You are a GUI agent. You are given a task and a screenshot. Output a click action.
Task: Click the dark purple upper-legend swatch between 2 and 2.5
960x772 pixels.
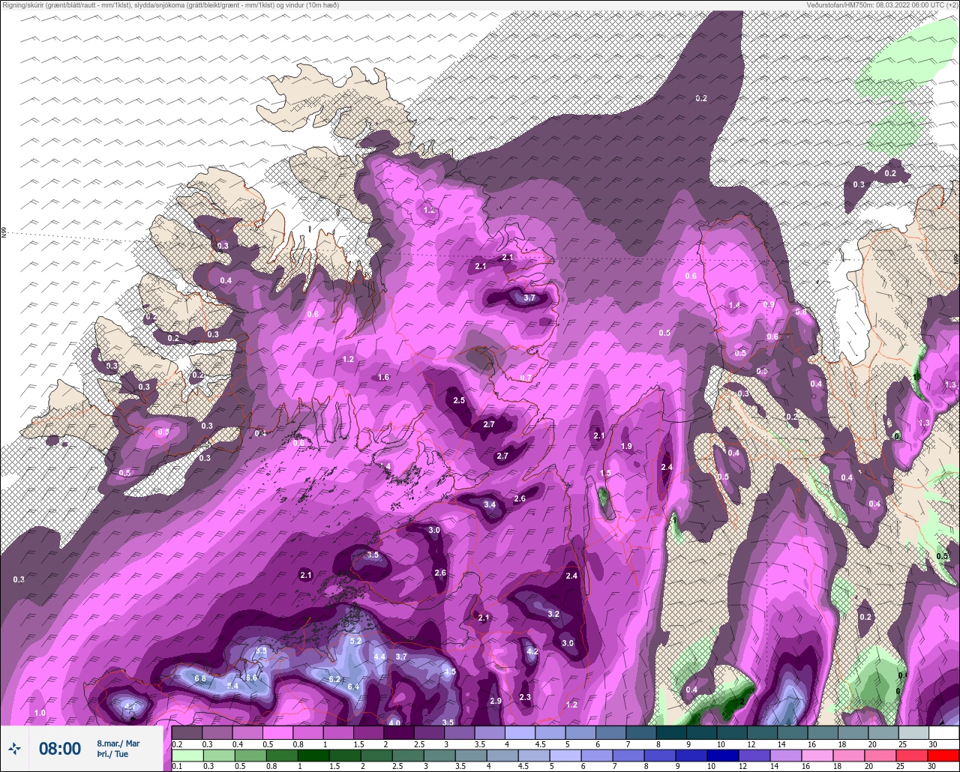[398, 732]
